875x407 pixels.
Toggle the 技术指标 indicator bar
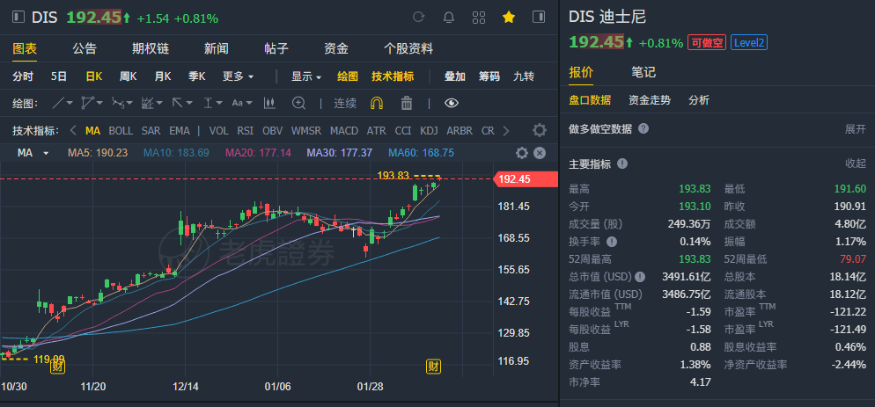(393, 76)
